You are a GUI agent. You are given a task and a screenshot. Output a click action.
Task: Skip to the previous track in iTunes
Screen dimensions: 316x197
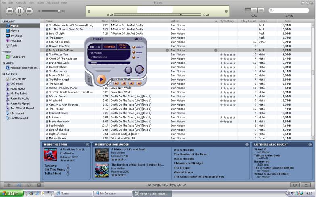9,11
